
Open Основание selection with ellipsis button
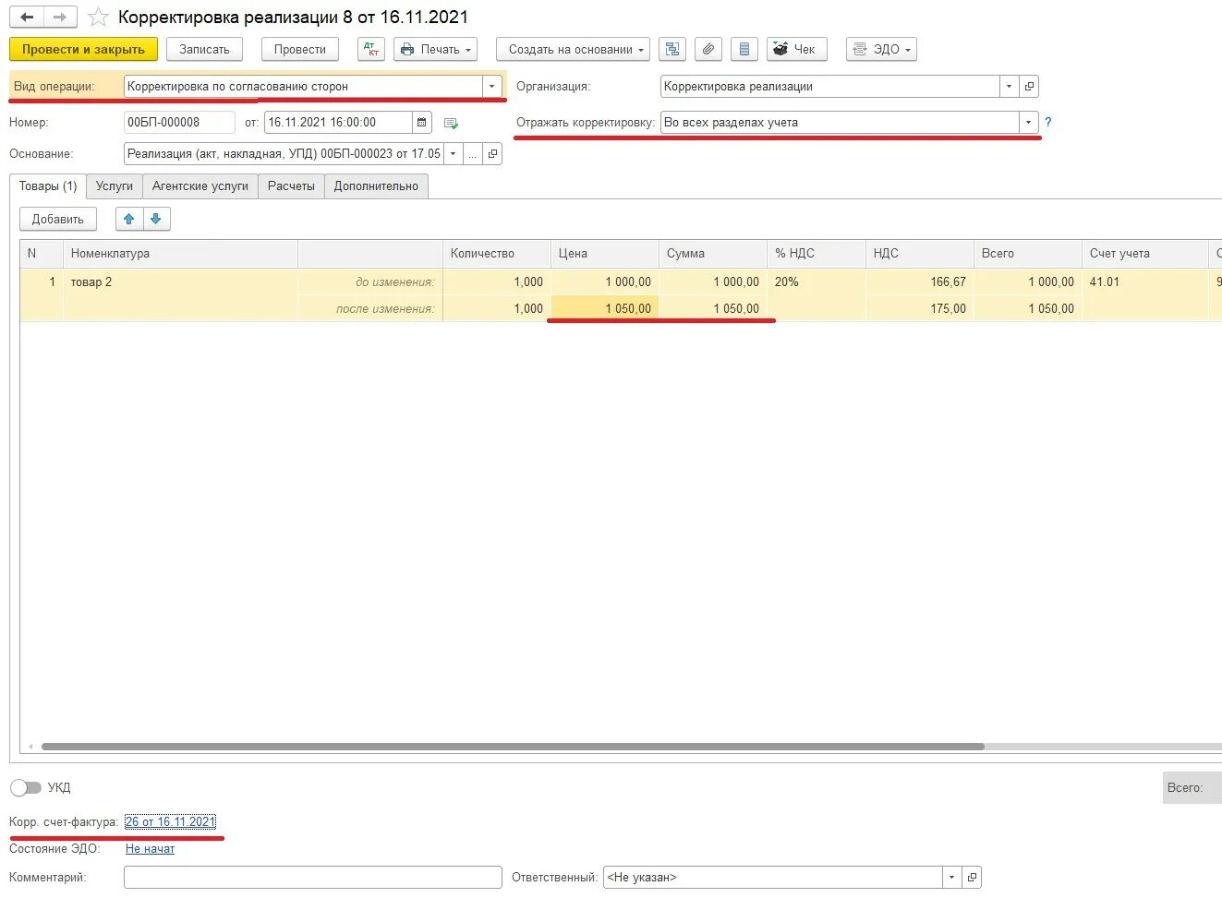tap(473, 154)
